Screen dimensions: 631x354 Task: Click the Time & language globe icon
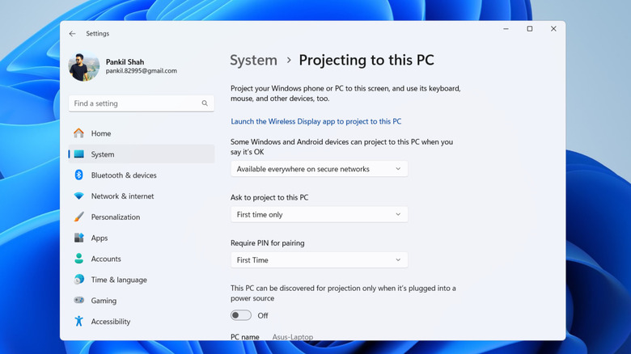(78, 280)
